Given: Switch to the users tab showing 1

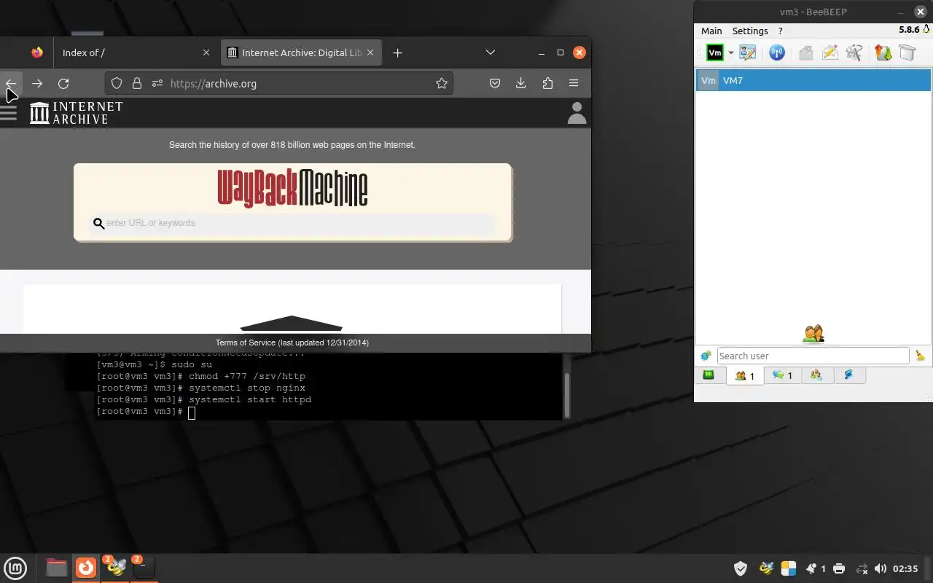Looking at the screenshot, I should (745, 375).
